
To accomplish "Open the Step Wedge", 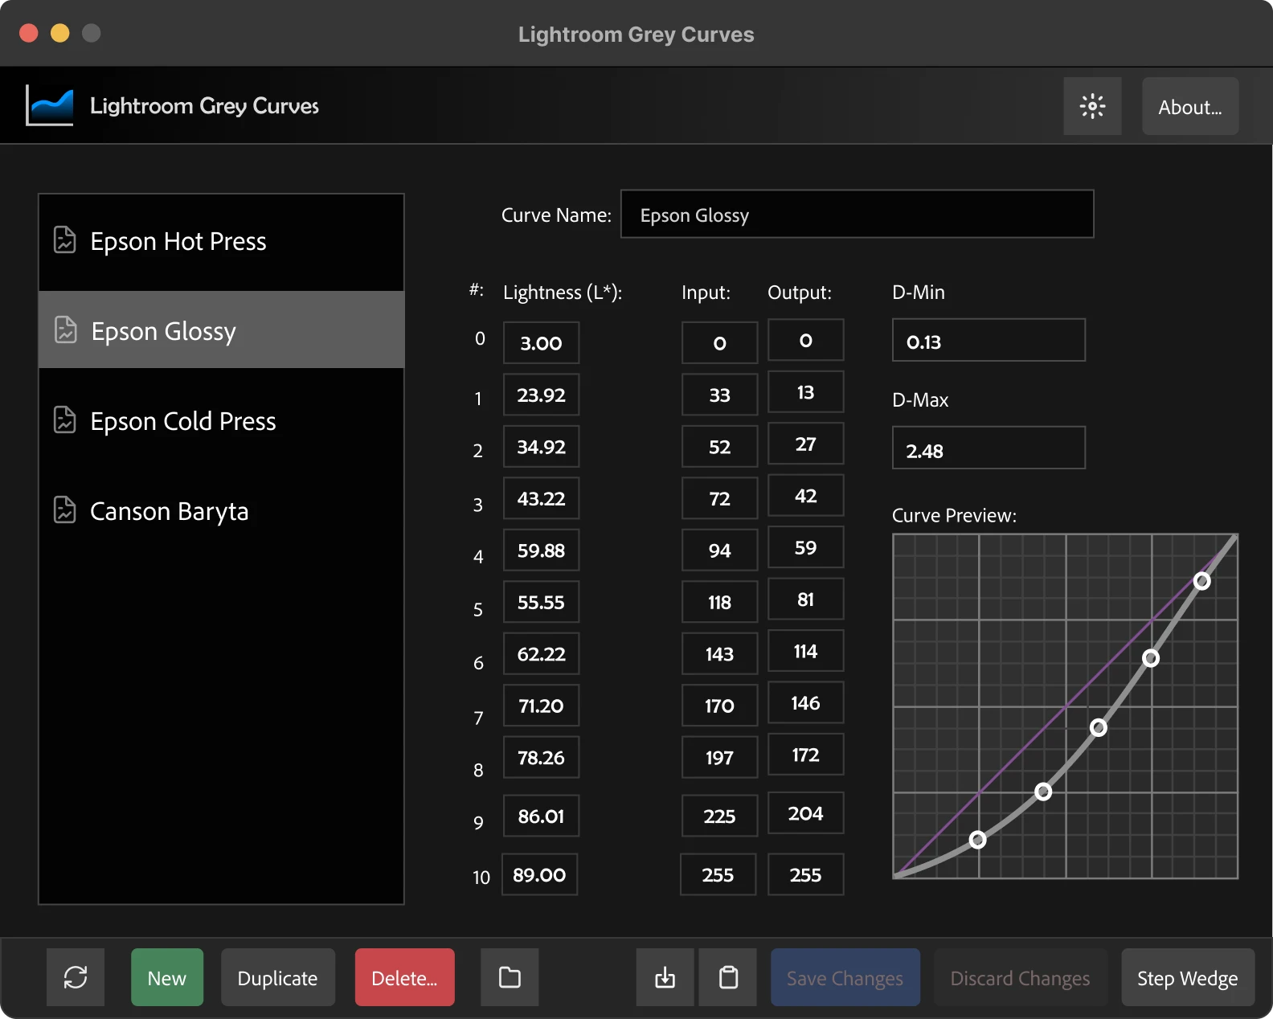I will coord(1188,977).
